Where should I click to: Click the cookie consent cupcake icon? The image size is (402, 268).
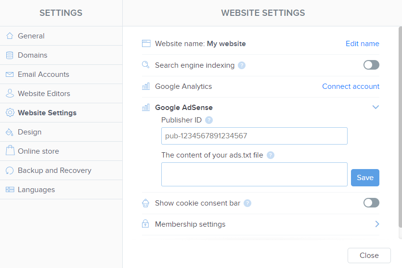(145, 203)
